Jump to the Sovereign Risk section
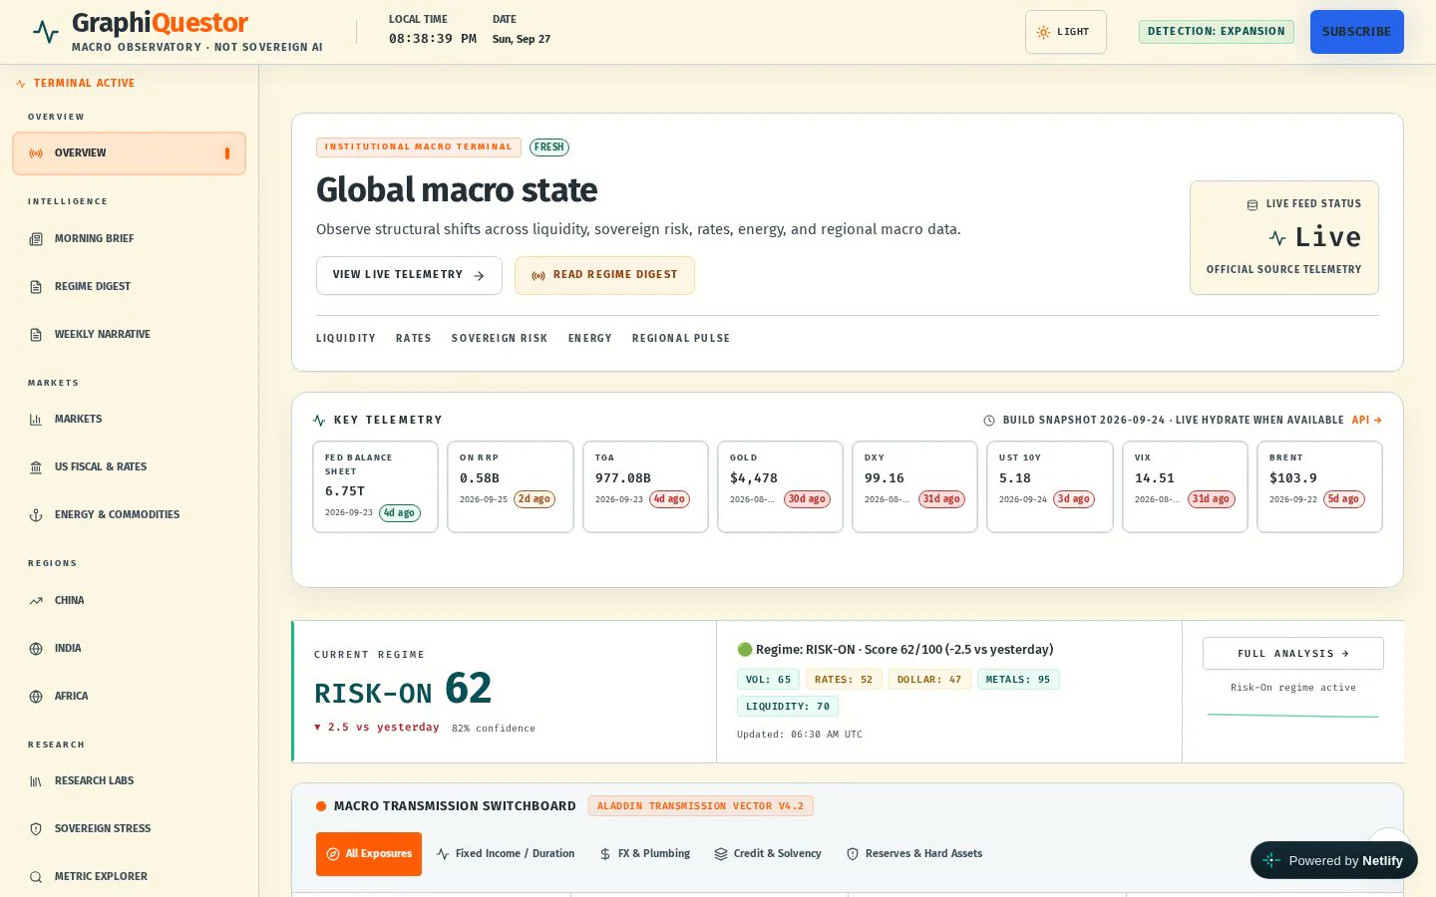 [500, 339]
